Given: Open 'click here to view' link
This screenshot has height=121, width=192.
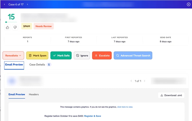Looking at the screenshot, I should pos(125,107).
